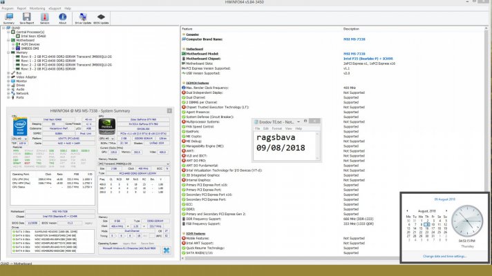492x276 pixels.
Task: Select memory Row: 0 Transcend module
Action: [x=66, y=57]
